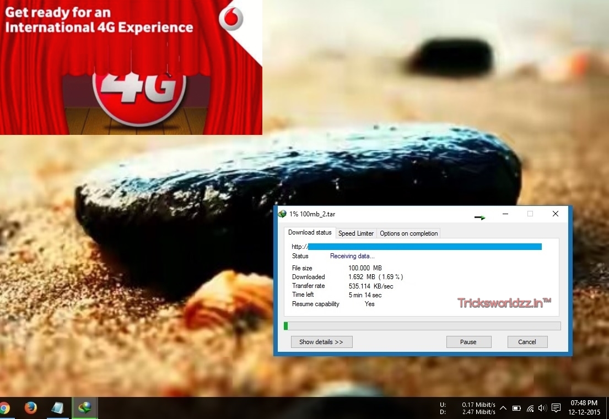Open the volume speaker tray icon
Image resolution: width=609 pixels, height=419 pixels.
(542, 408)
